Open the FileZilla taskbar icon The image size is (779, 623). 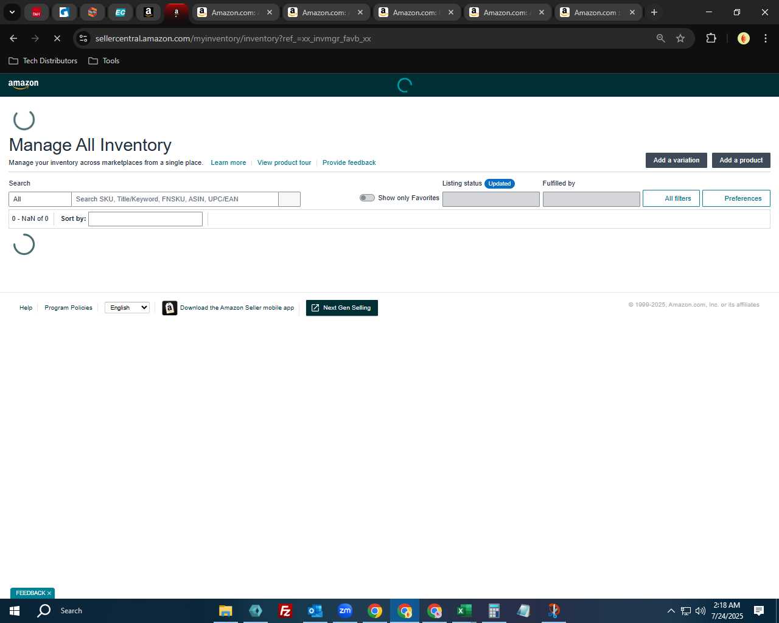(x=285, y=611)
